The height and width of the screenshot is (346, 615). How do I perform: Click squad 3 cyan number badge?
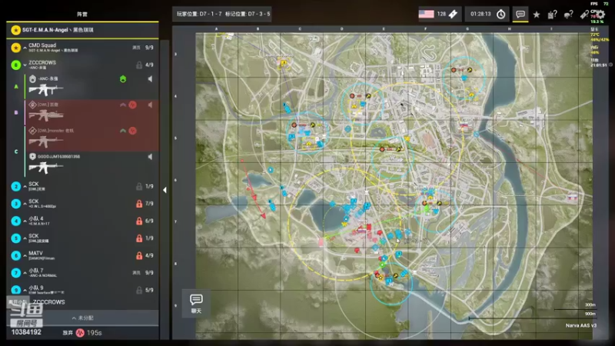tap(15, 204)
